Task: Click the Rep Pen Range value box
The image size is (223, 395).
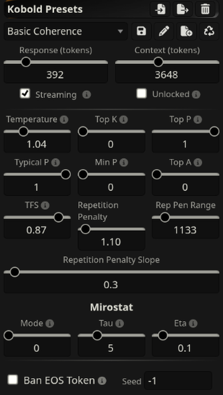Action: click(x=185, y=230)
